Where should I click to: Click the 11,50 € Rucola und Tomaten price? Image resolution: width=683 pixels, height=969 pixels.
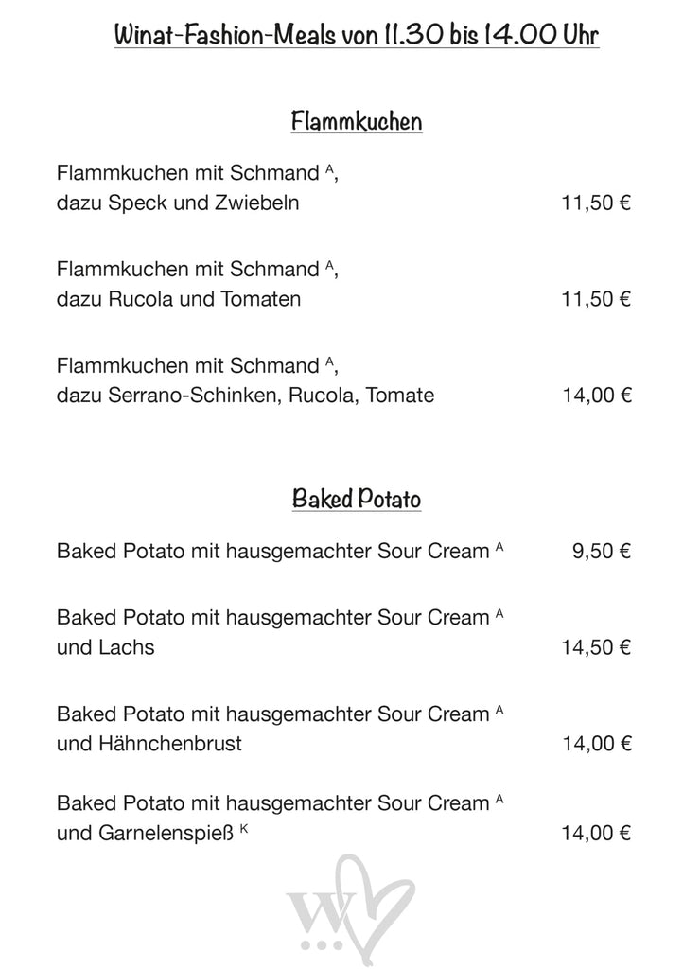tap(595, 300)
